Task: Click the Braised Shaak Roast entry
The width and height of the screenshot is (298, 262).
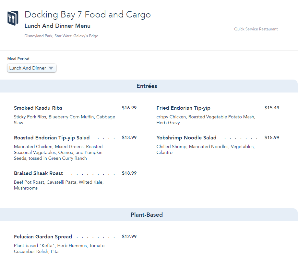Action: pyautogui.click(x=38, y=173)
